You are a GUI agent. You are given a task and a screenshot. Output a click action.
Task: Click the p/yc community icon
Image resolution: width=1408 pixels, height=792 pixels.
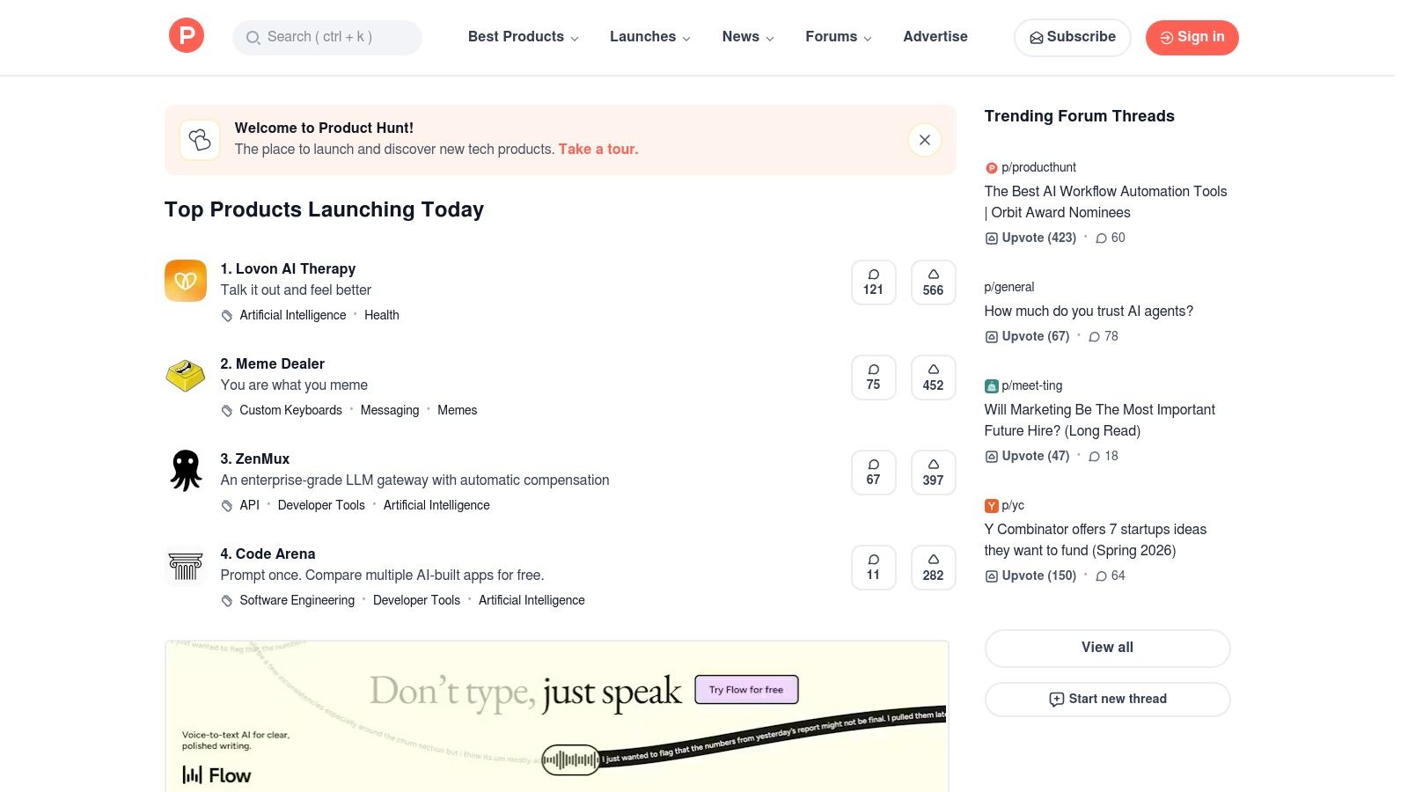[x=991, y=505]
